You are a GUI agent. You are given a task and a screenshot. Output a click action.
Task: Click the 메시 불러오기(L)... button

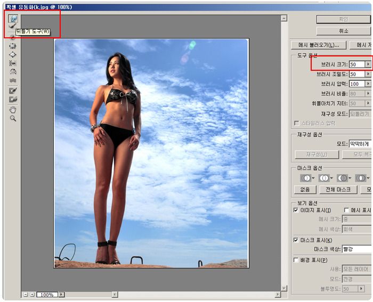(319, 45)
